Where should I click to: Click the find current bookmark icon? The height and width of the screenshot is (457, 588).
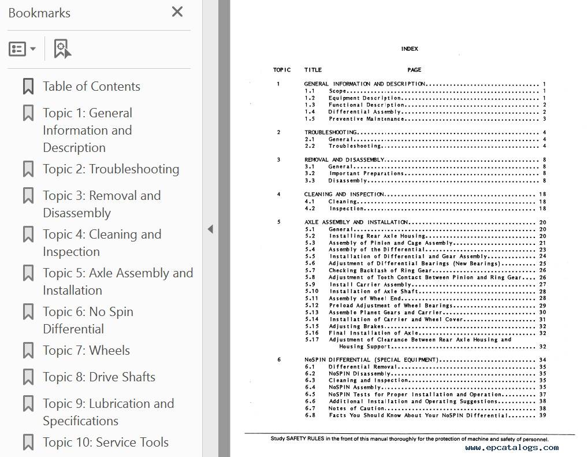point(62,49)
